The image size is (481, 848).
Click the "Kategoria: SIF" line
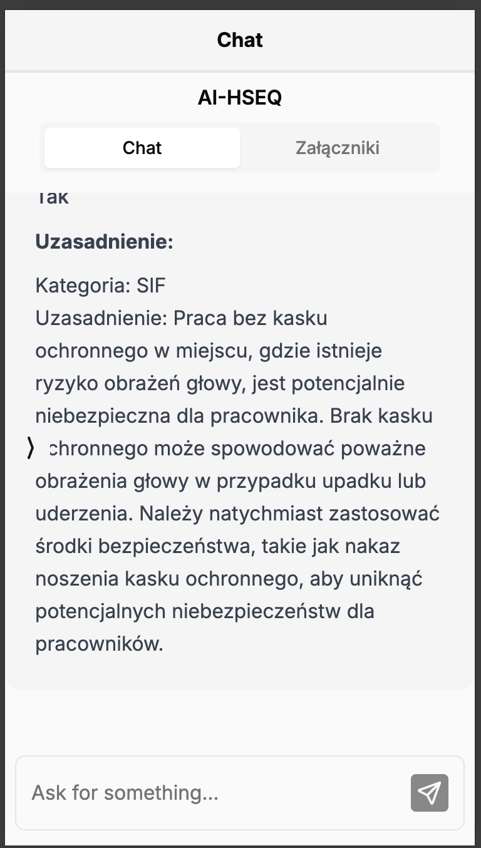pos(101,286)
